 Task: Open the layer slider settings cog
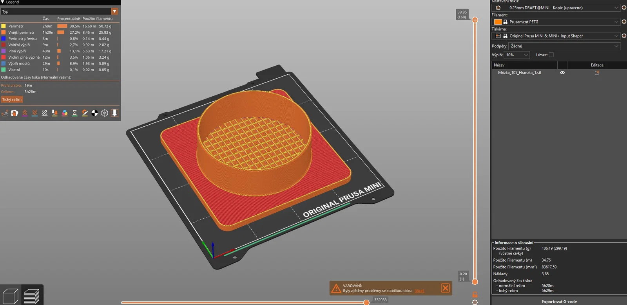475,302
